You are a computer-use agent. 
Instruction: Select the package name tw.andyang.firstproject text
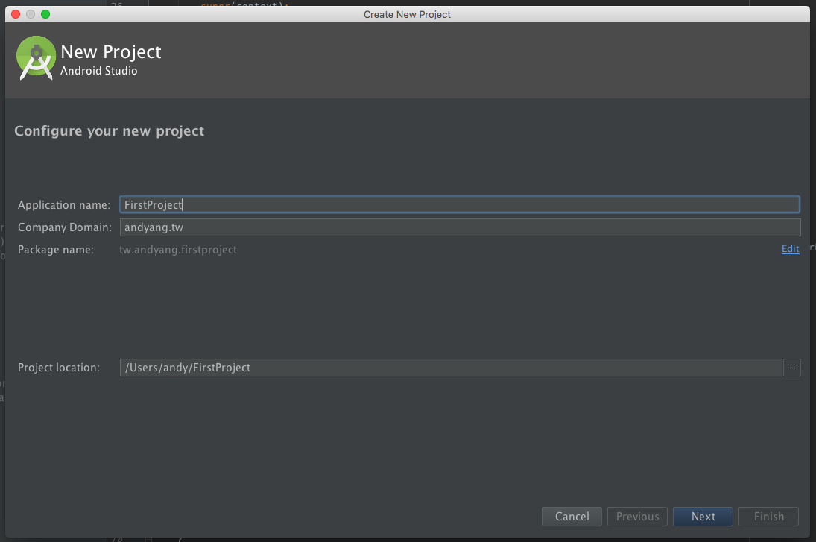(x=178, y=250)
